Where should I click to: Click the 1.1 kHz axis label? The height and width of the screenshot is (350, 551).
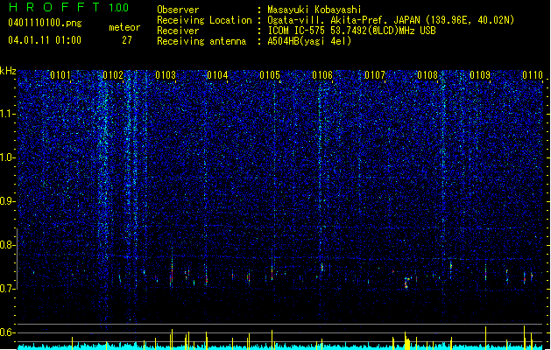coord(8,114)
